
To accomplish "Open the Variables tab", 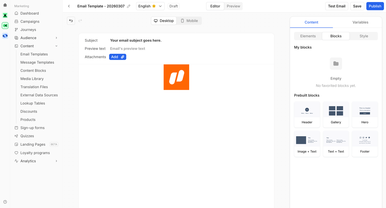I will point(360,22).
